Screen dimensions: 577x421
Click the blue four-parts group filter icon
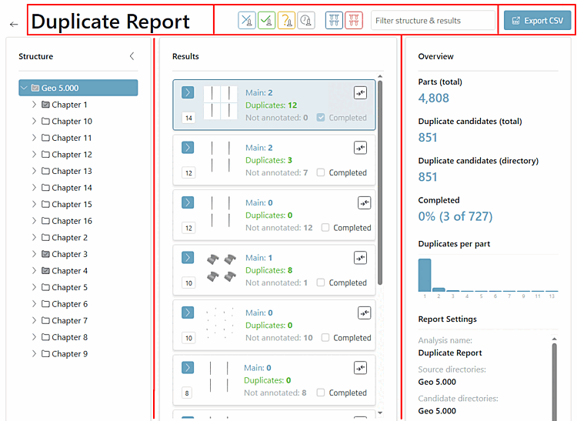tap(334, 21)
